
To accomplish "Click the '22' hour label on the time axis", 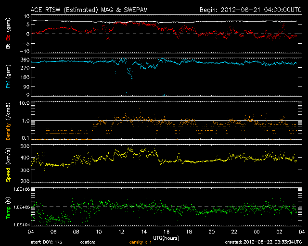I will pyautogui.click(x=234, y=232).
